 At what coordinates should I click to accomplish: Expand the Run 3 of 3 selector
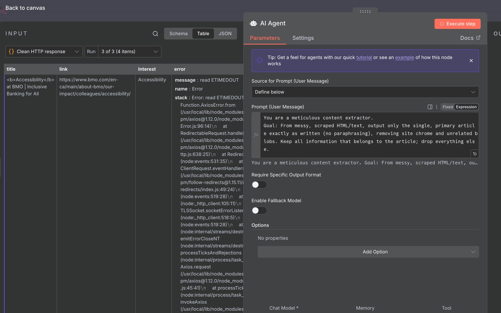(129, 52)
